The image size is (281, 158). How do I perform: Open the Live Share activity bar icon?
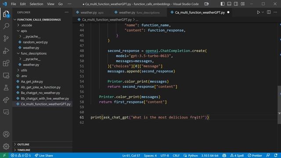(x=6, y=100)
